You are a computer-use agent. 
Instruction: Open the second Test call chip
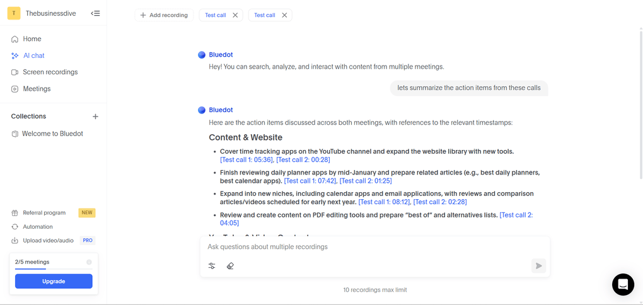tap(265, 15)
